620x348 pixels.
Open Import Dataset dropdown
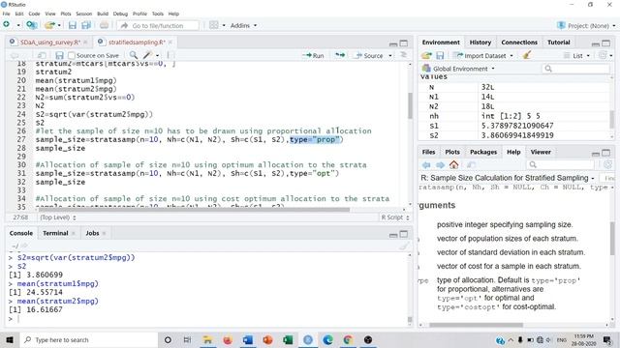[x=483, y=56]
